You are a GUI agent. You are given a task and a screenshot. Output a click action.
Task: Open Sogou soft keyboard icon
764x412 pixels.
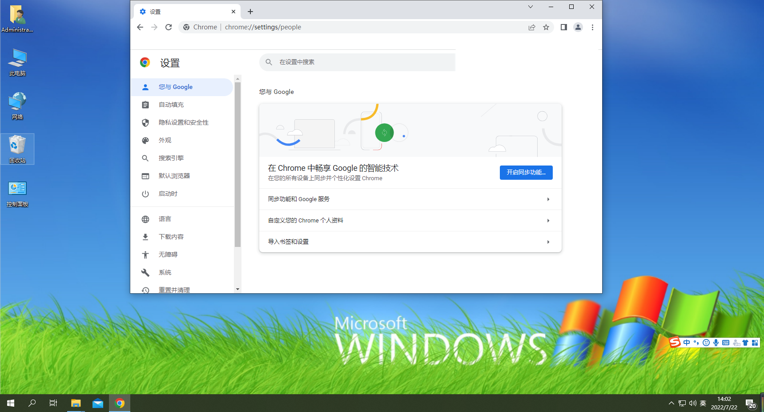point(726,343)
